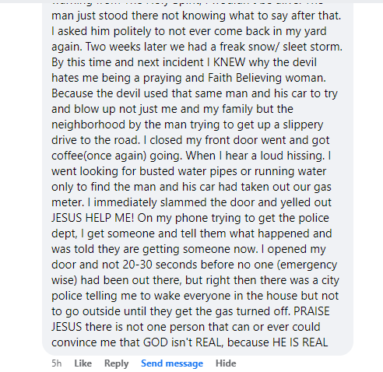Click the phrase 'loud hissing' in comment
The image size is (383, 372).
pos(292,156)
